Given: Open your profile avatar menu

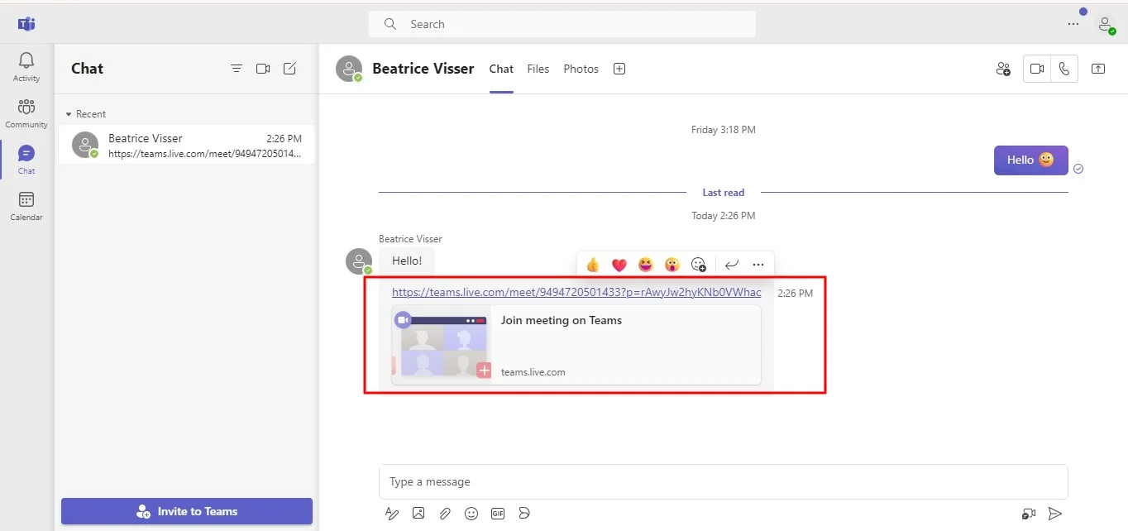Looking at the screenshot, I should 1106,24.
